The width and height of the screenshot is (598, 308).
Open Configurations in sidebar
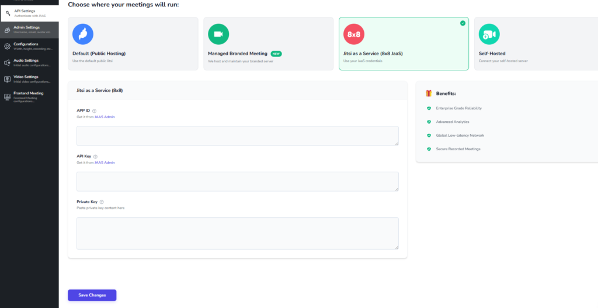click(x=29, y=47)
